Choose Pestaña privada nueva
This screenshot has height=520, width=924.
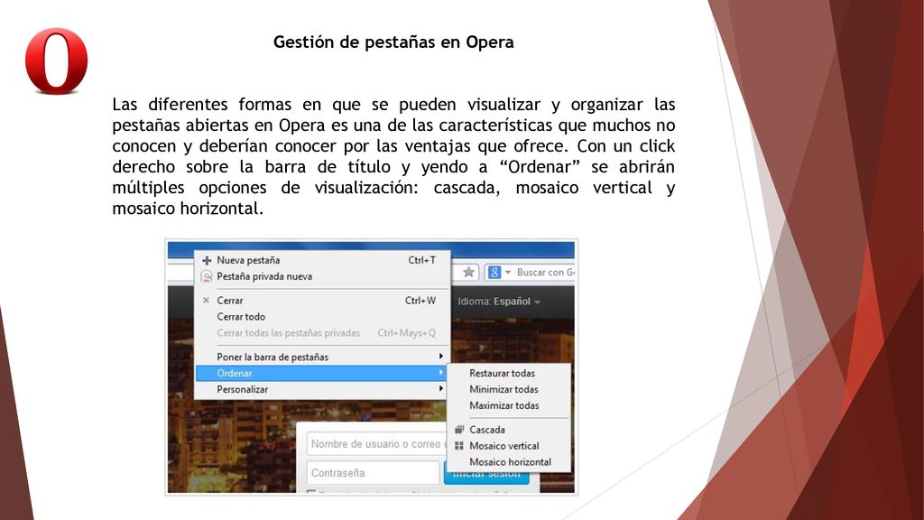click(322, 276)
